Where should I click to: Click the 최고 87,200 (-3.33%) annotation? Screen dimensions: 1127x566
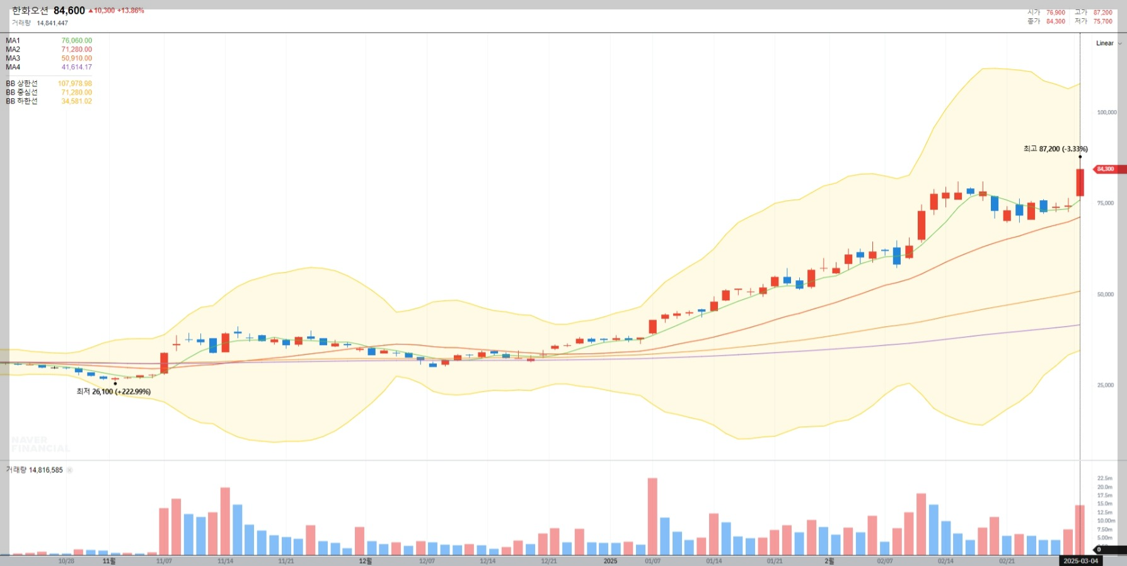click(x=1055, y=149)
